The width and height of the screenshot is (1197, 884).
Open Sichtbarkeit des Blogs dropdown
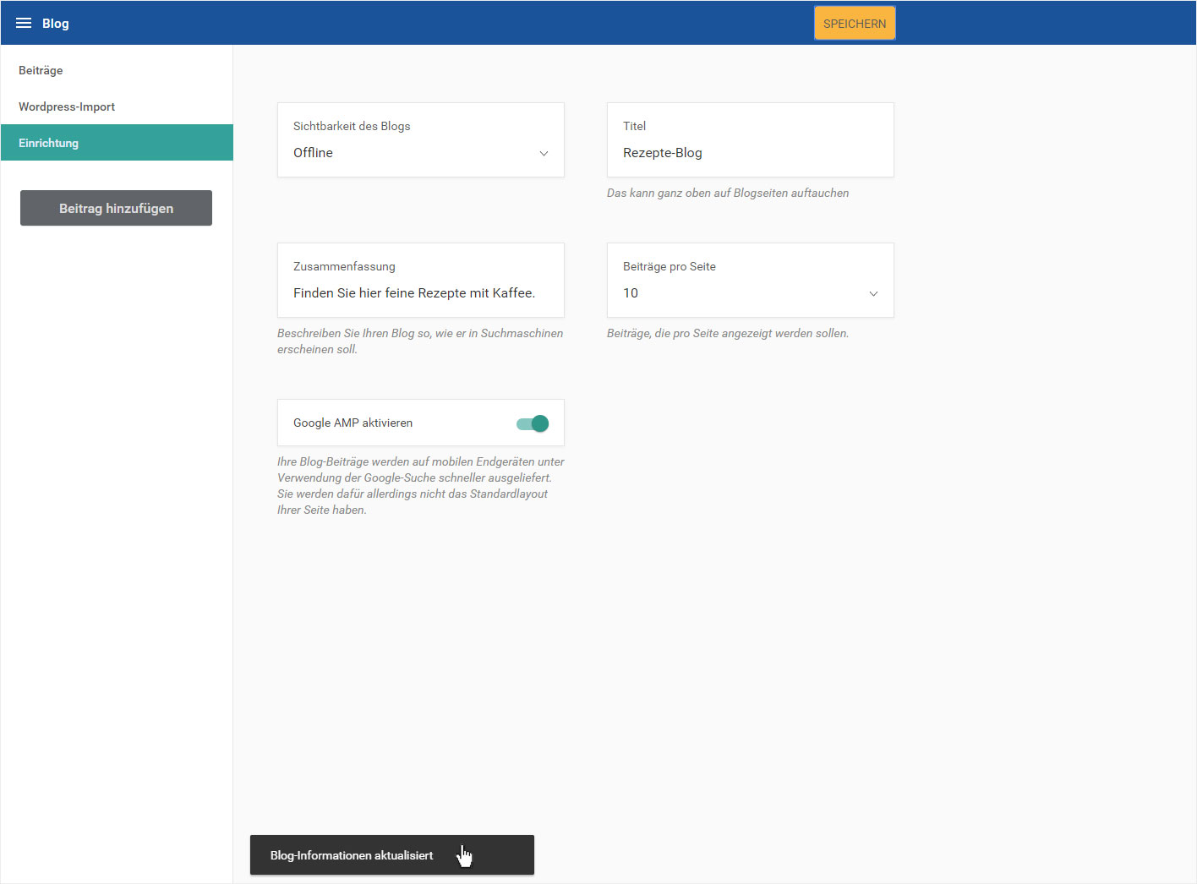click(x=421, y=140)
